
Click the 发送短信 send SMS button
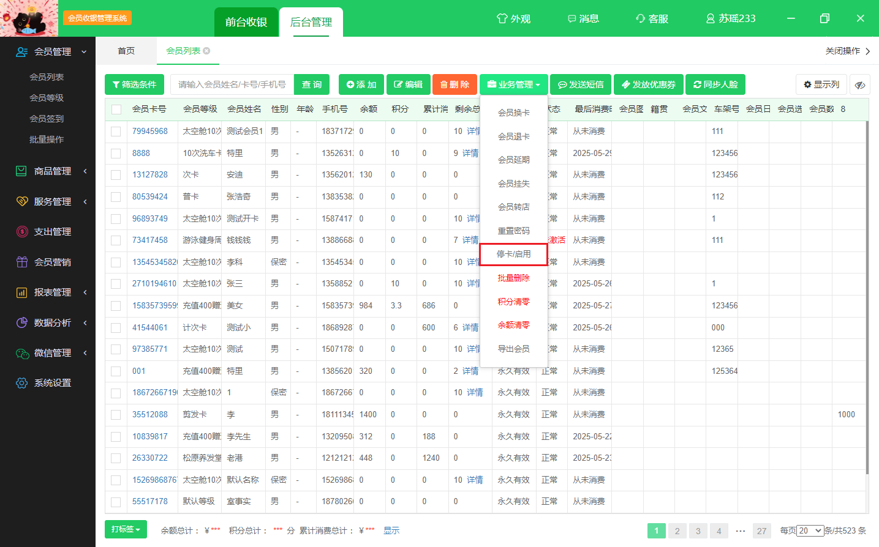point(581,84)
